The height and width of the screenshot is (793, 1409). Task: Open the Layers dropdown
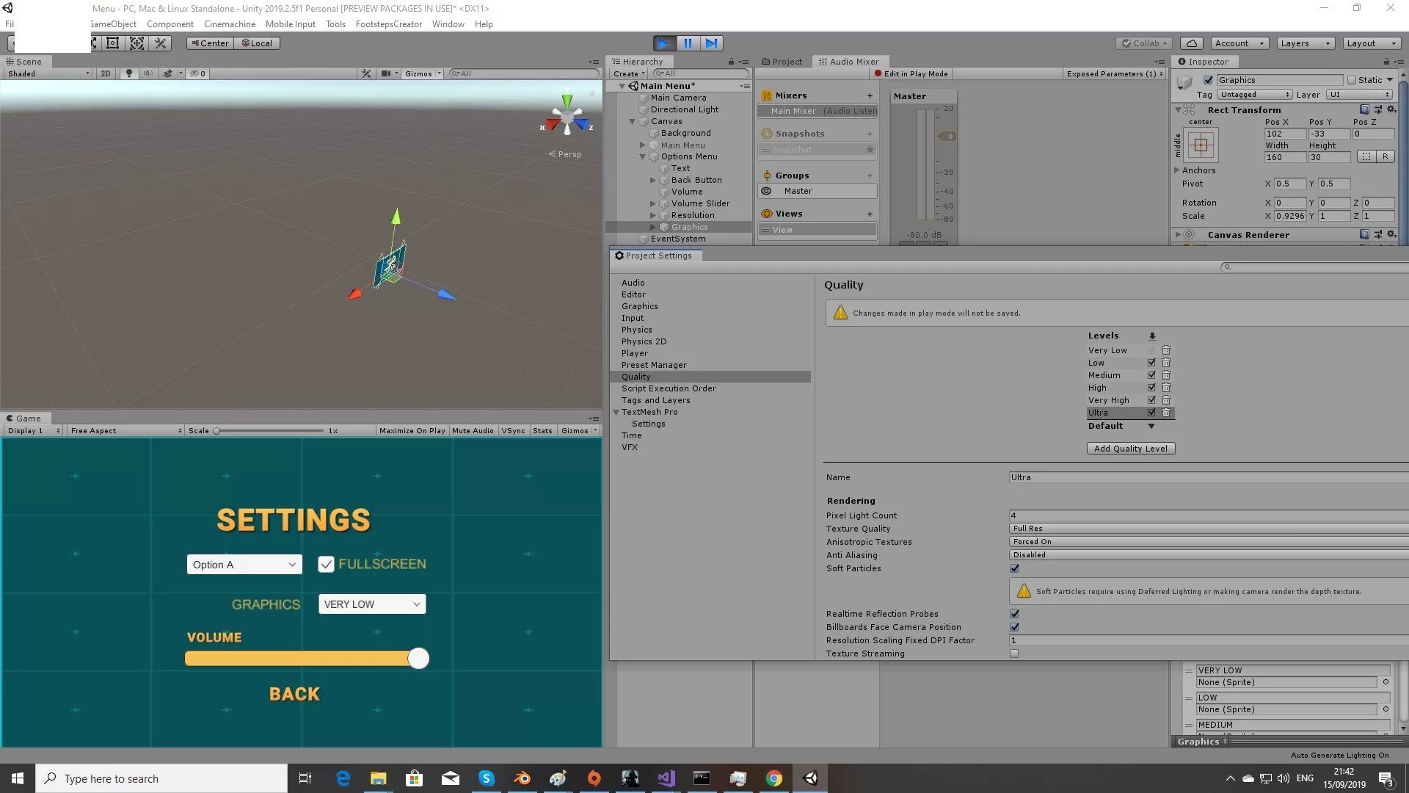pyautogui.click(x=1305, y=43)
